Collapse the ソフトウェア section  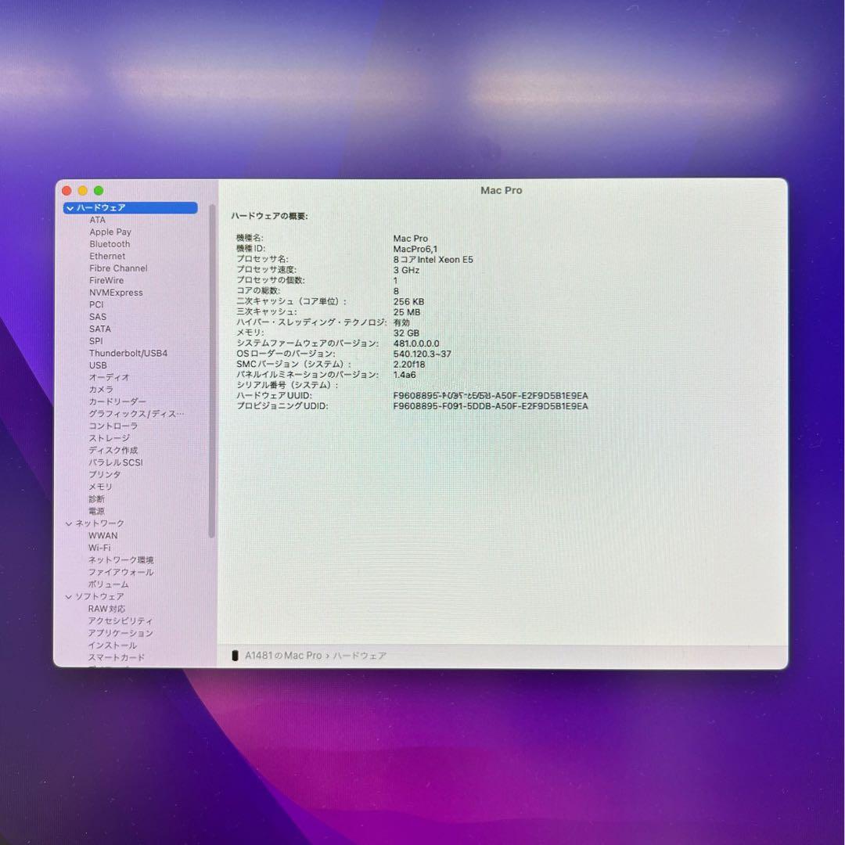pyautogui.click(x=70, y=595)
